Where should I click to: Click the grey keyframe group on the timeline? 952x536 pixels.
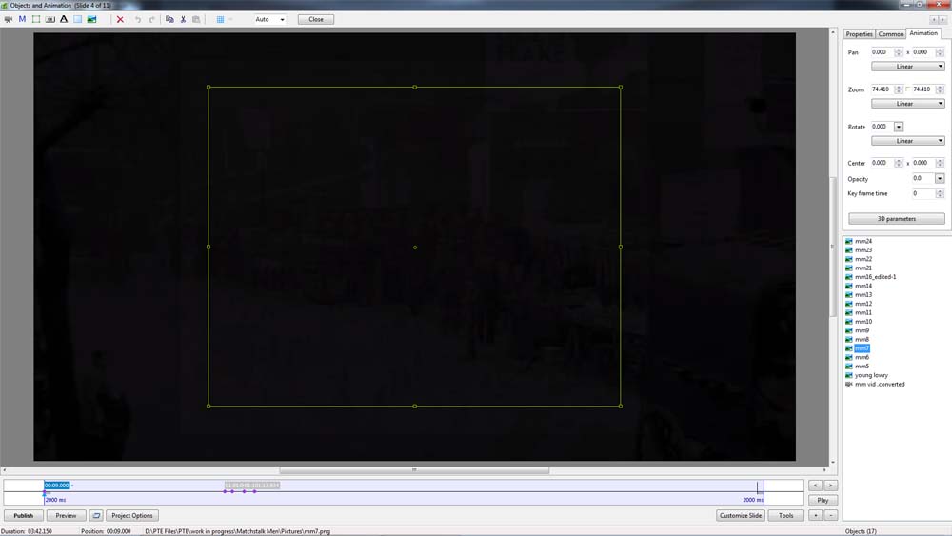coord(252,486)
